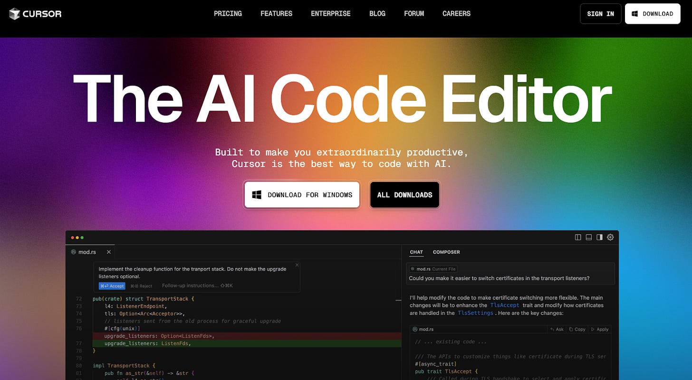Screen dimensions: 692x380
Task: Click 'pub trait TlsAccept' in chat code
Action: point(445,371)
